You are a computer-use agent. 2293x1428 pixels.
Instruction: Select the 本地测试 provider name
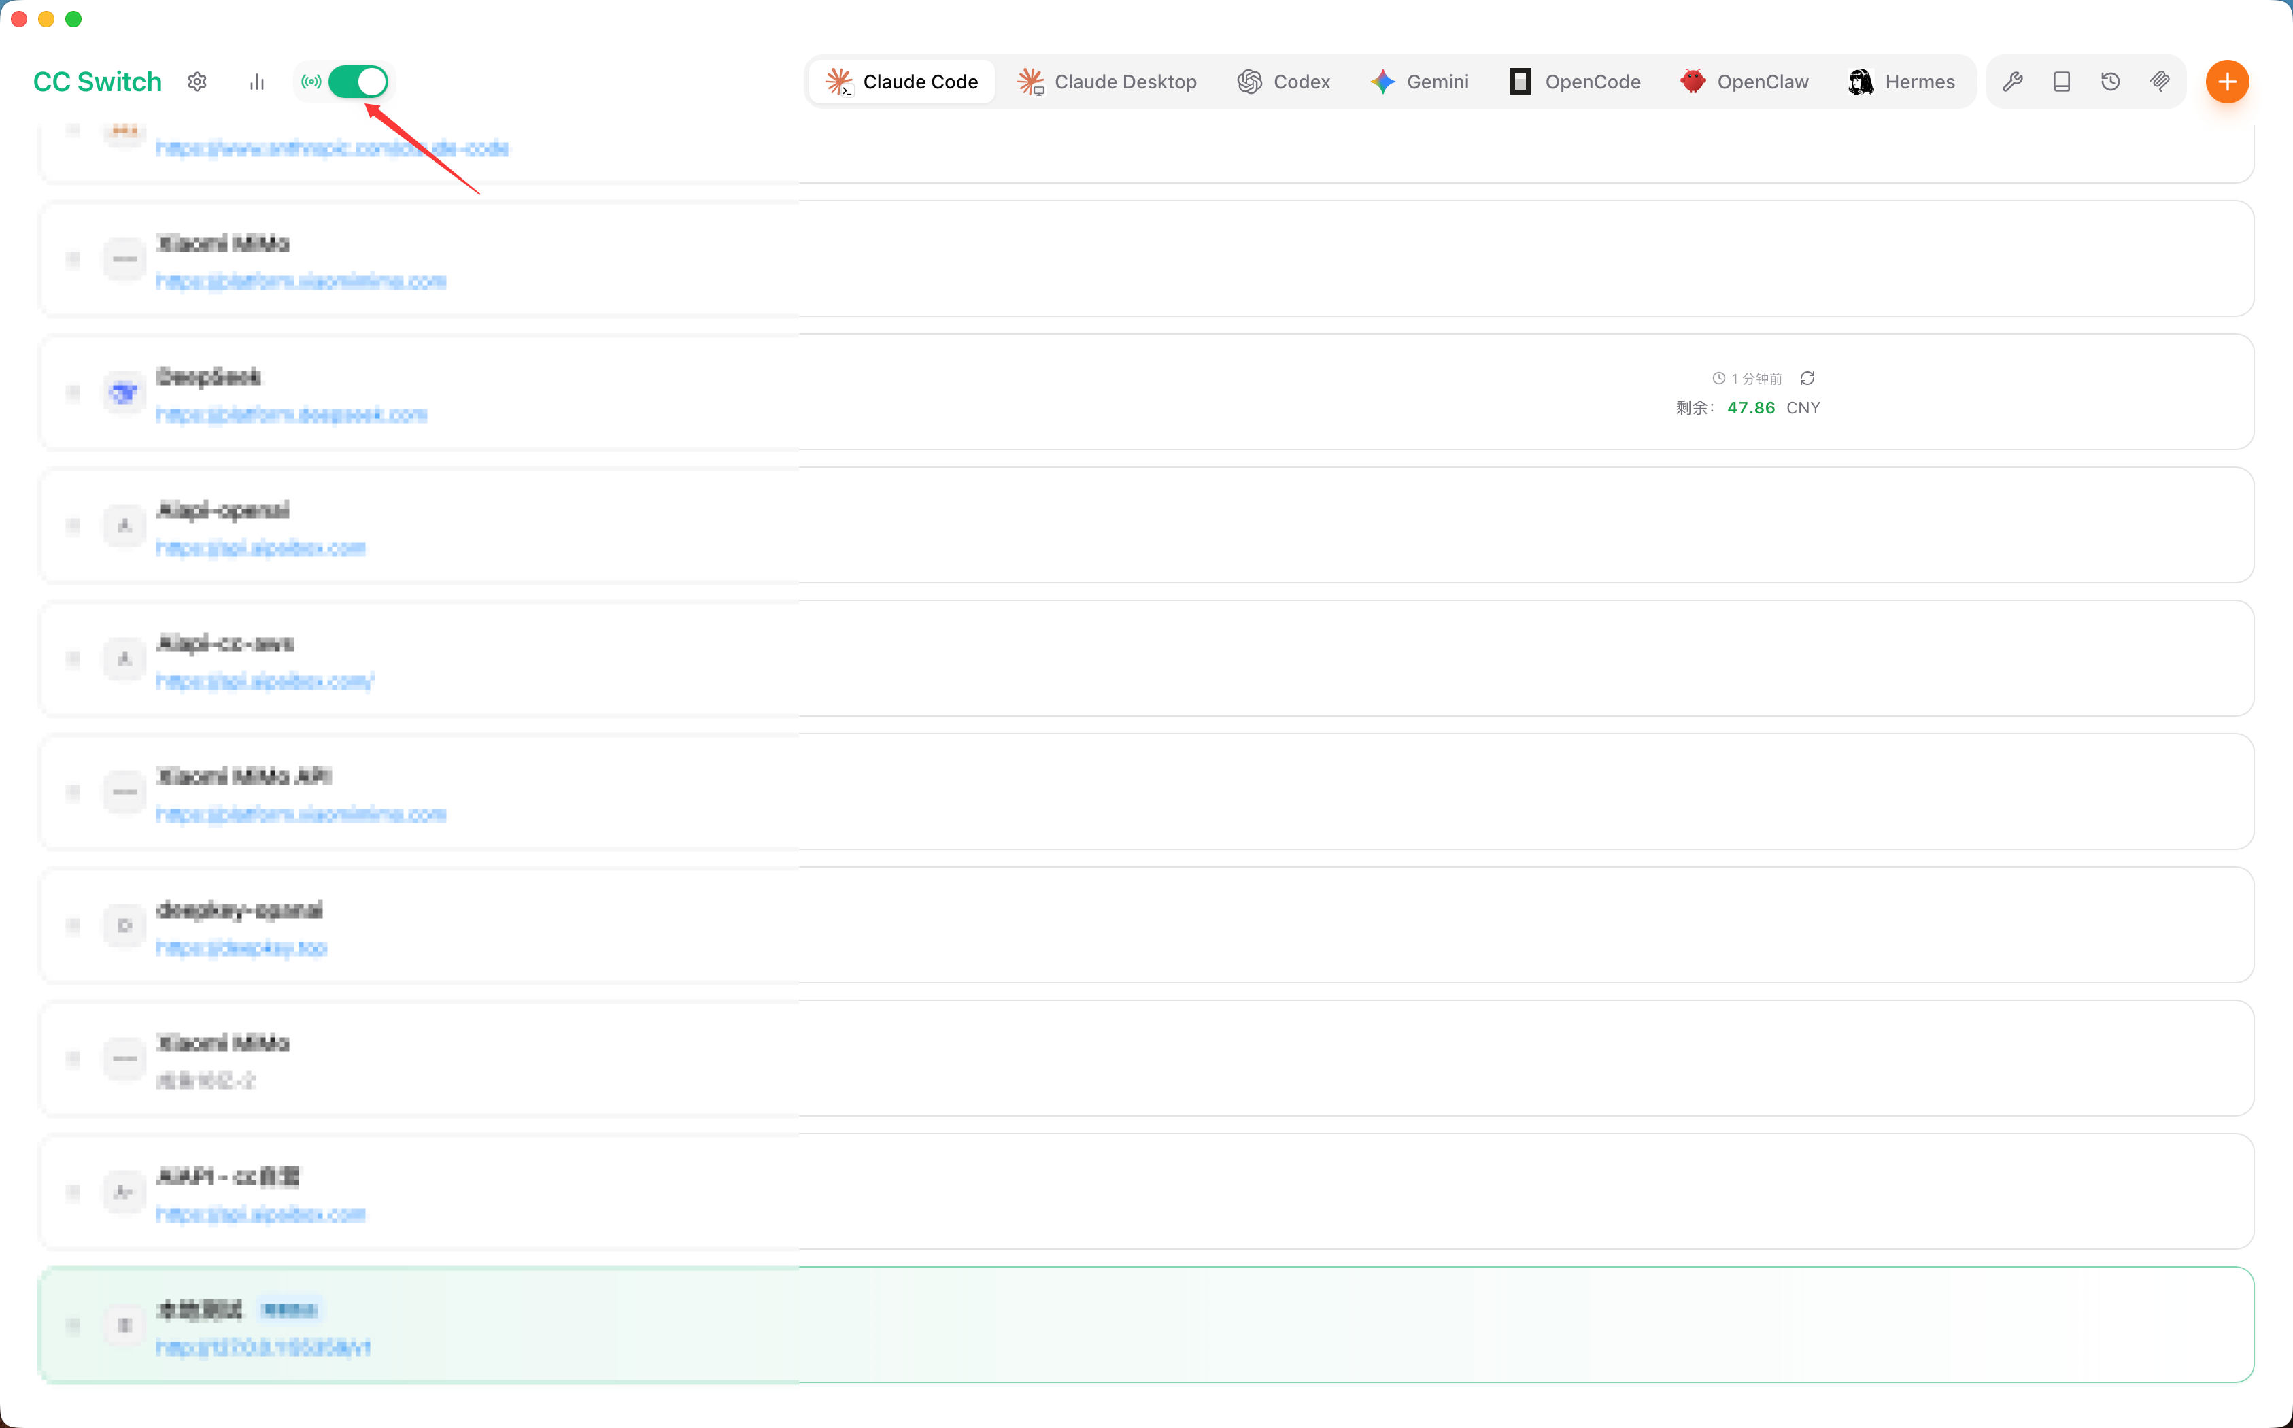(199, 1309)
